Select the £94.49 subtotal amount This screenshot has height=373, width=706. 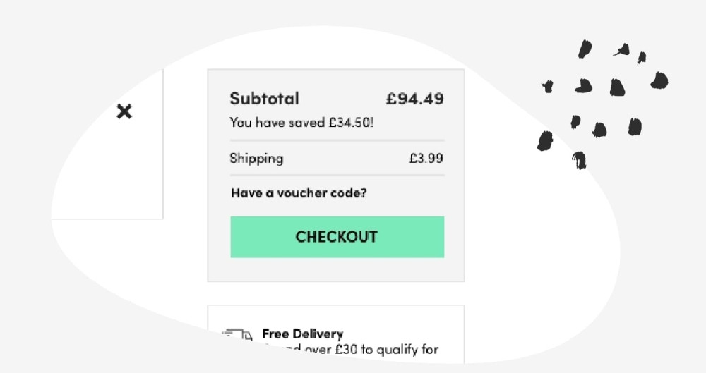click(414, 99)
